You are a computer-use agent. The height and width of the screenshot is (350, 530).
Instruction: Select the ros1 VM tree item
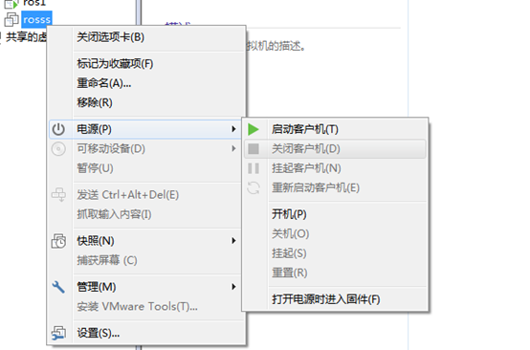(34, 4)
